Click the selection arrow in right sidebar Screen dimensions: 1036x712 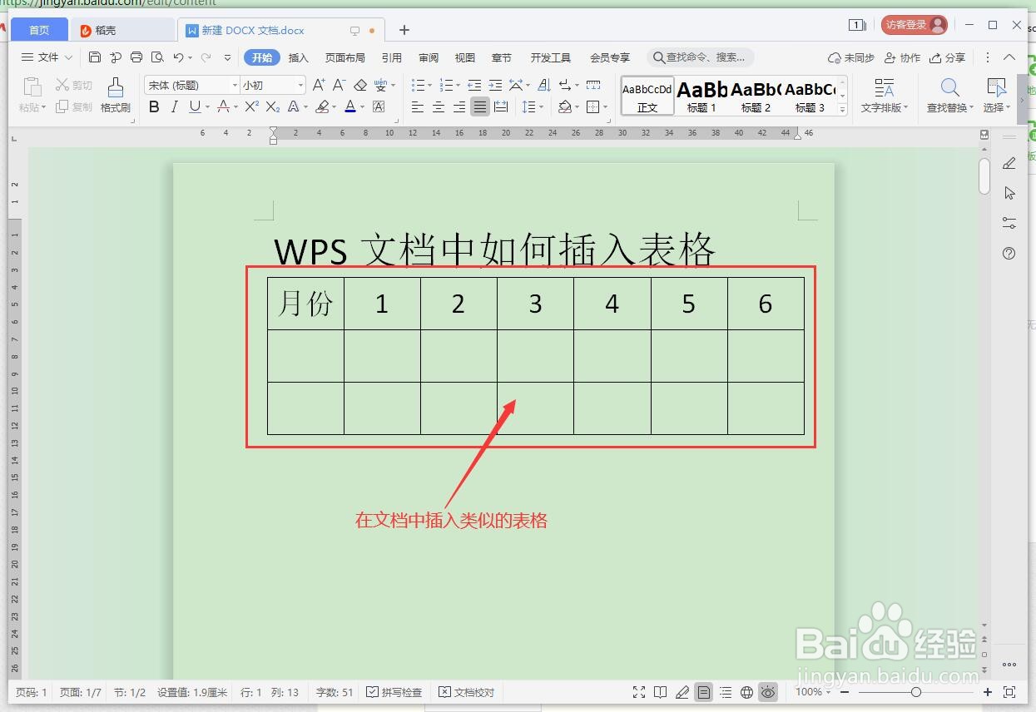(1009, 193)
